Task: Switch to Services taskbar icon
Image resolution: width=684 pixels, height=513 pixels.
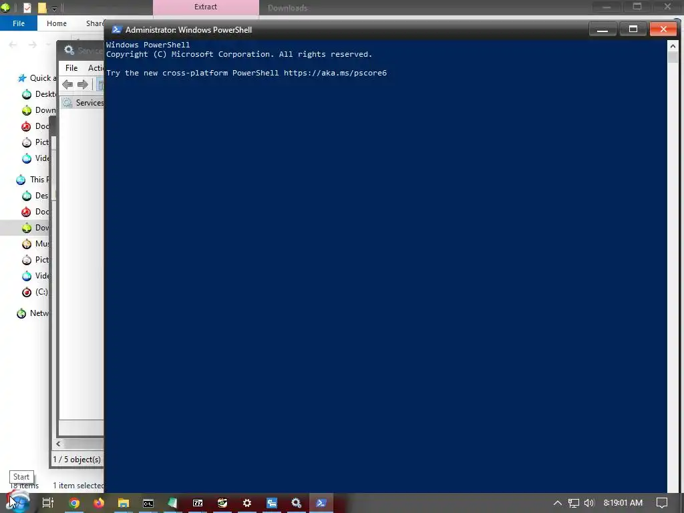Action: coord(297,503)
